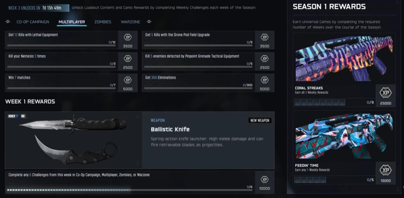Screen dimensions: 404x198
Task: Click XP icon for 300 Eliminations challenge
Action: pos(265,80)
